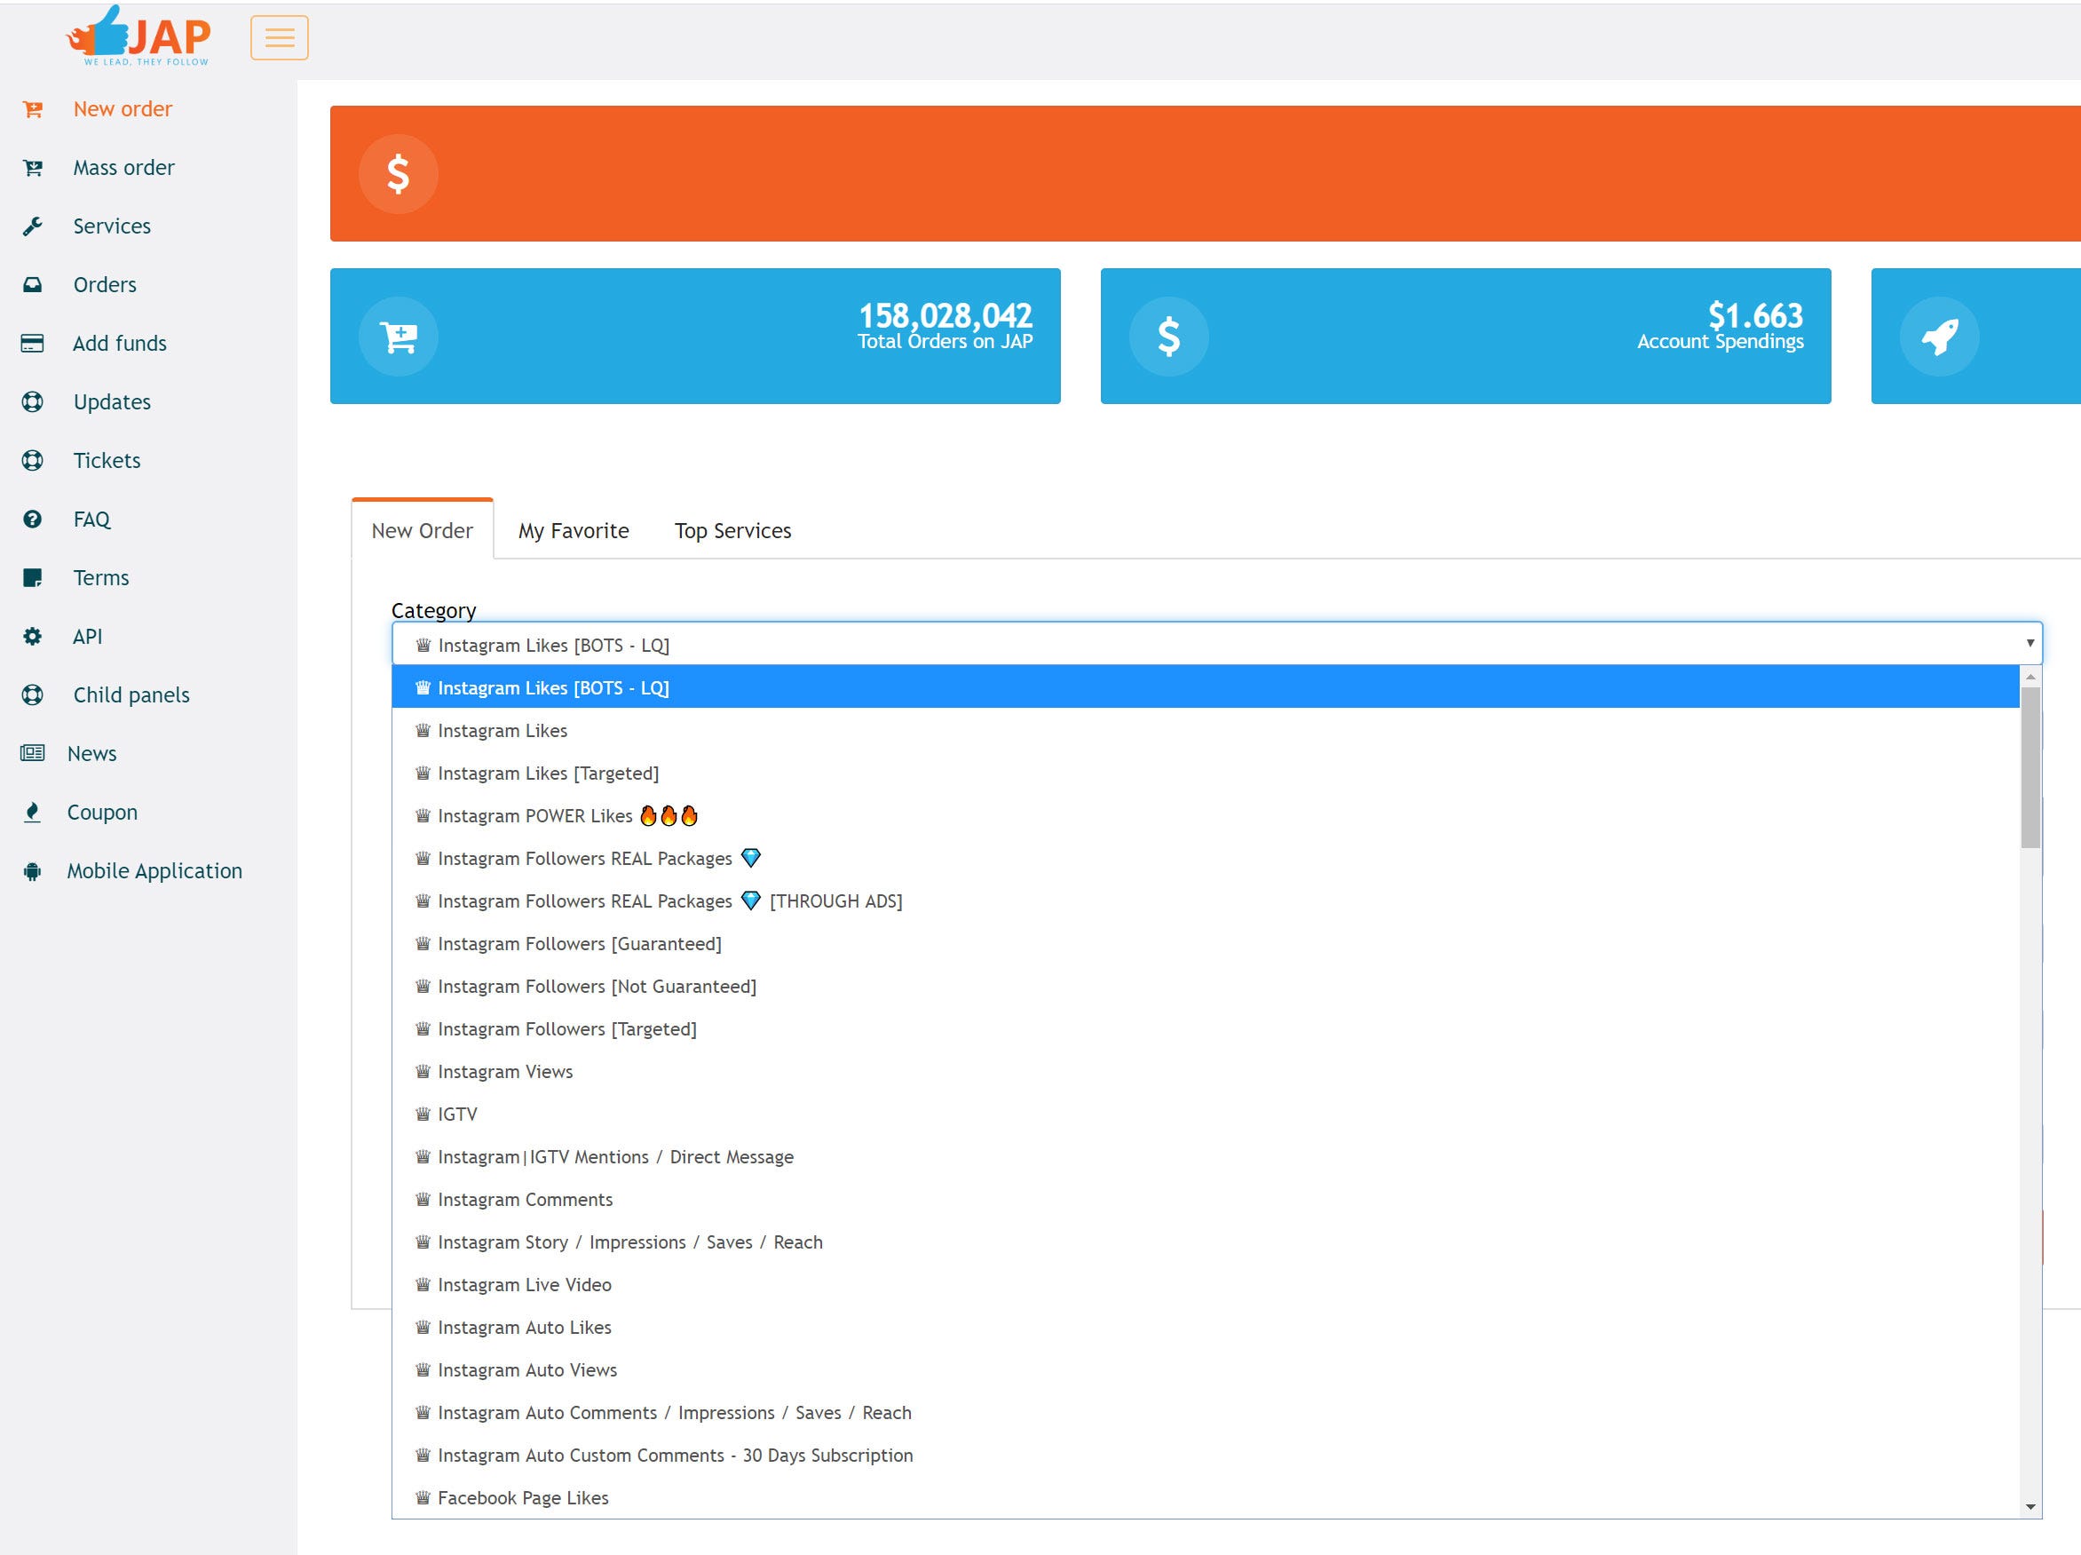
Task: Click the JAP logo
Action: coord(138,36)
